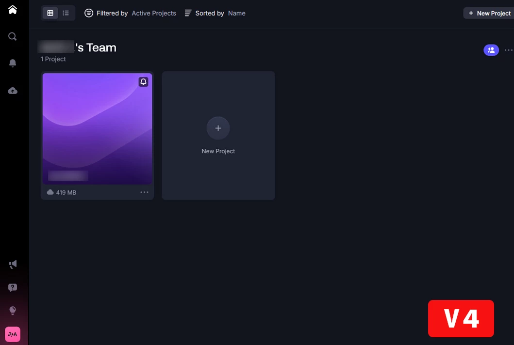Open announcements megaphone icon in sidebar
The height and width of the screenshot is (345, 514).
(x=13, y=265)
